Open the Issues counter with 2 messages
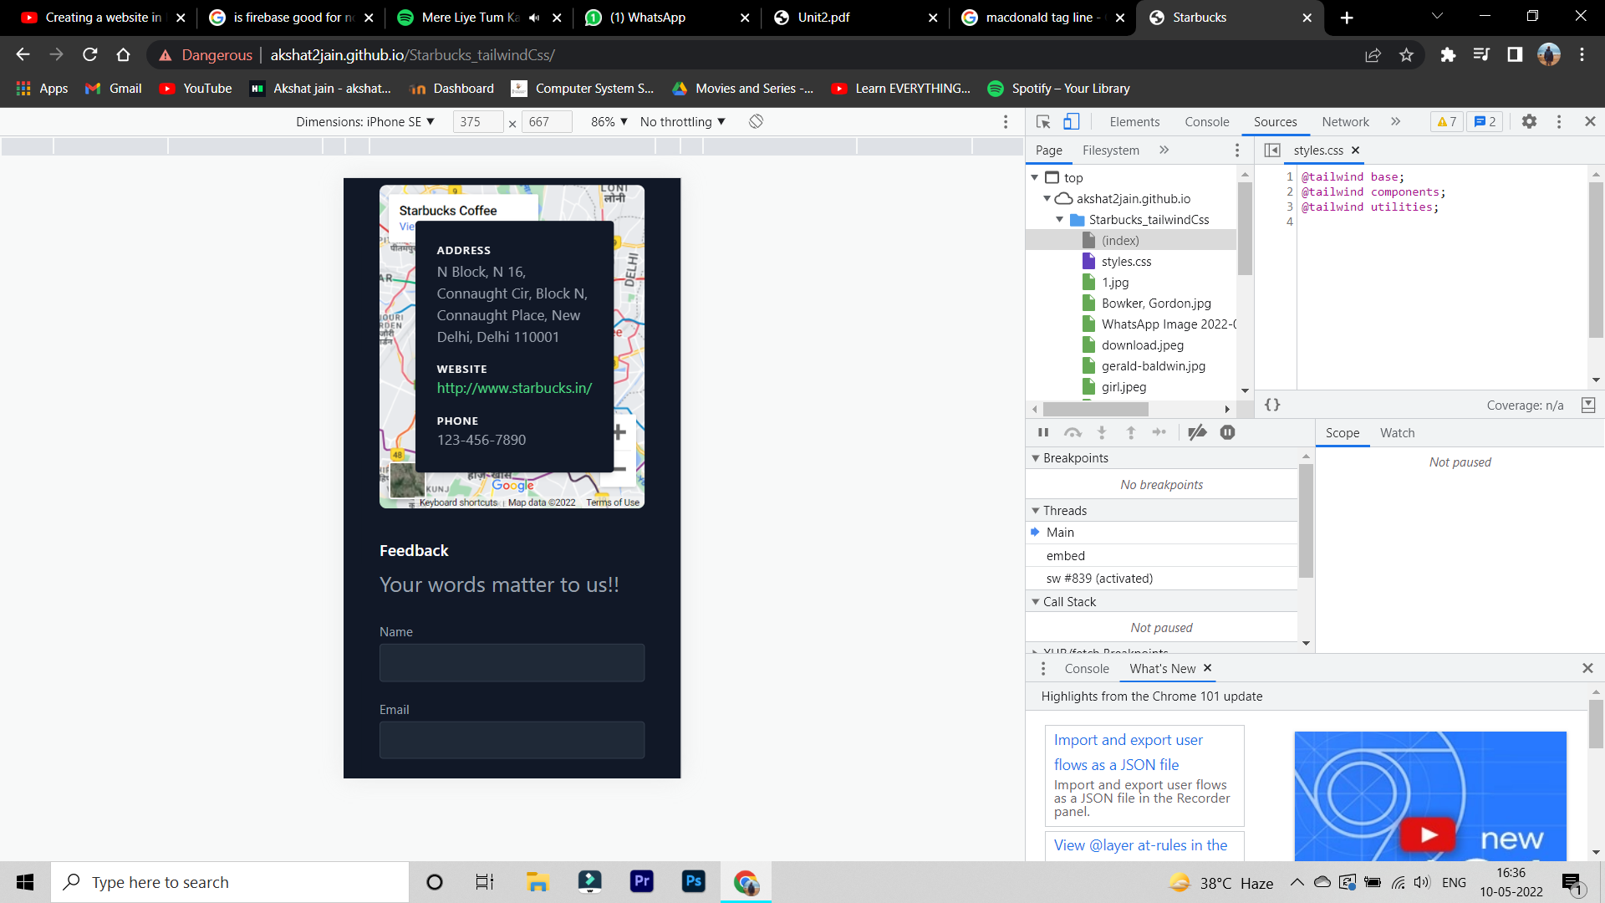 pyautogui.click(x=1485, y=121)
